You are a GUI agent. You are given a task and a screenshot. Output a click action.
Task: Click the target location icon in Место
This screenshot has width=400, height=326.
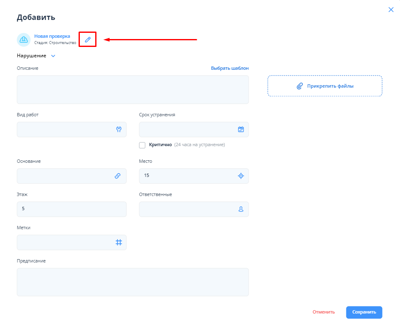point(241,176)
